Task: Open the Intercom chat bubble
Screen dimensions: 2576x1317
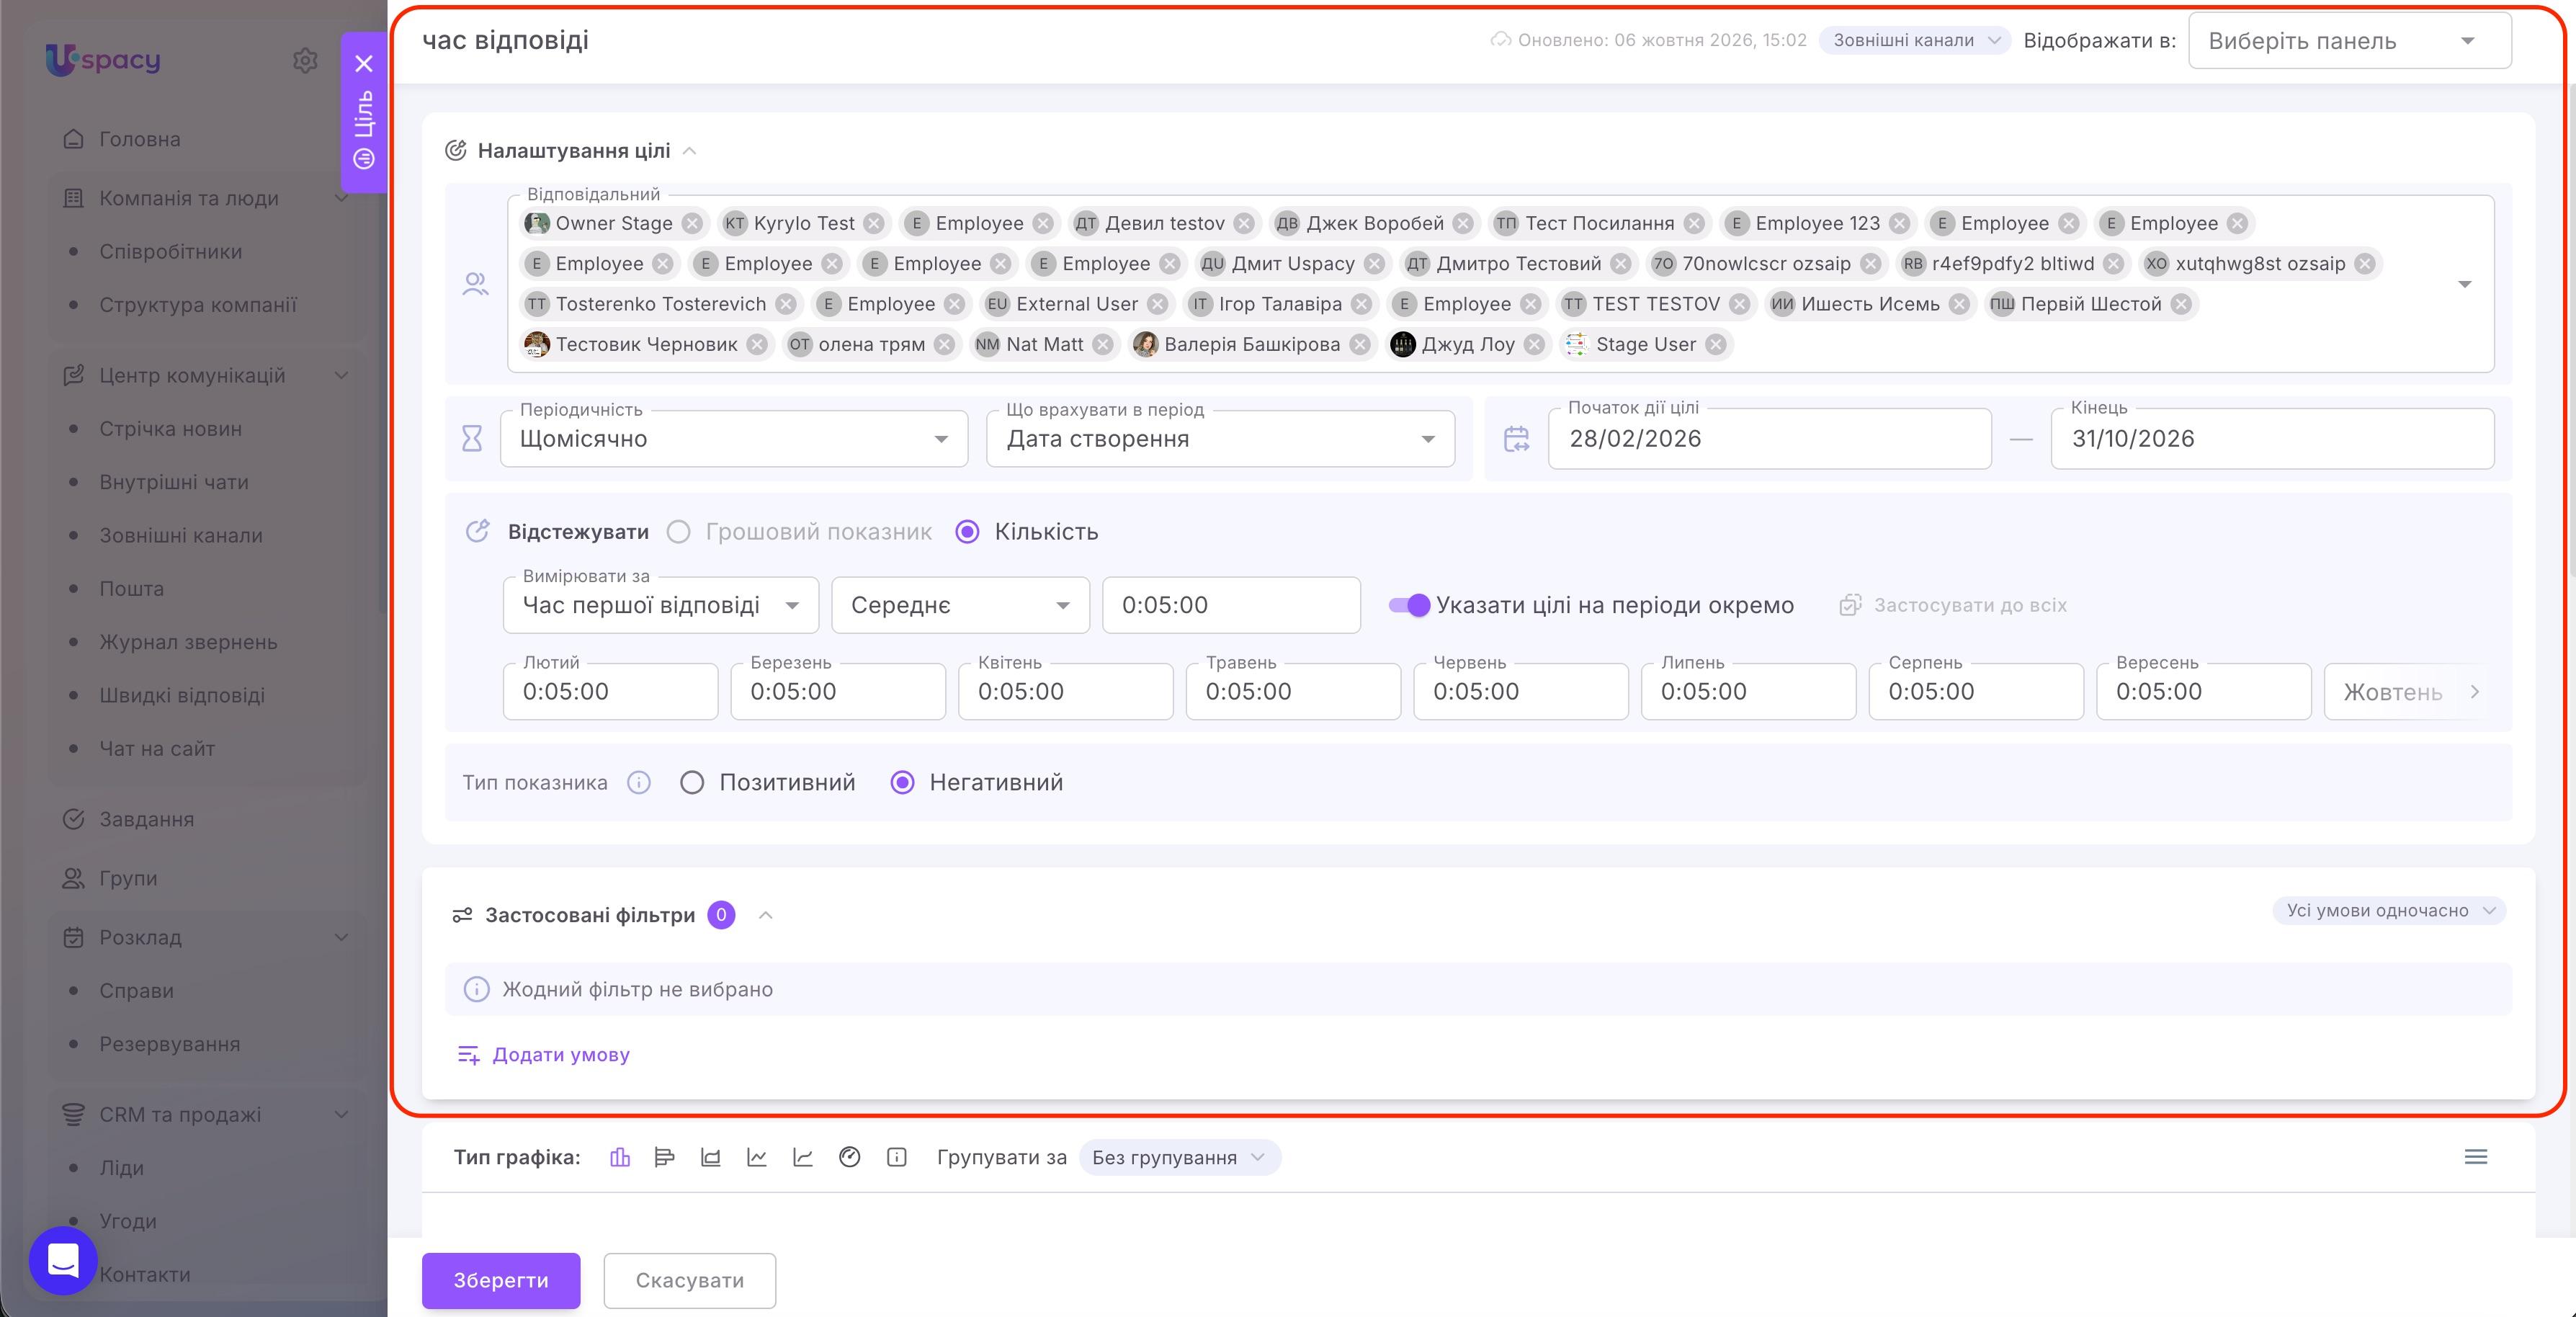Action: 63,1260
